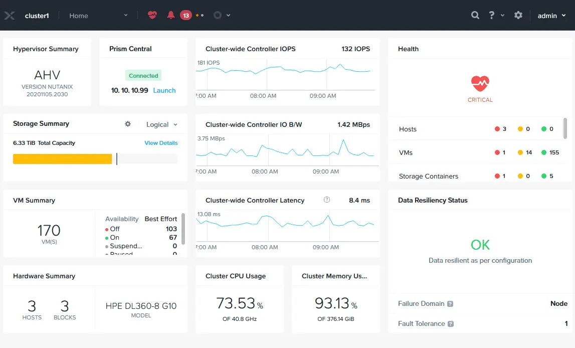Screen dimensions: 575x348
Task: Click the yellow Storage Containers status dot
Action: pos(520,176)
